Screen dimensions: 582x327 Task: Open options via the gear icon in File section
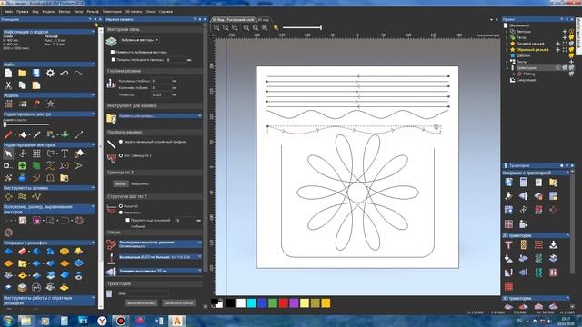(50, 74)
